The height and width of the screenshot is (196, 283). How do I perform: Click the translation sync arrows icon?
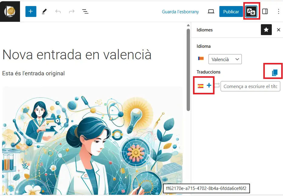click(217, 86)
